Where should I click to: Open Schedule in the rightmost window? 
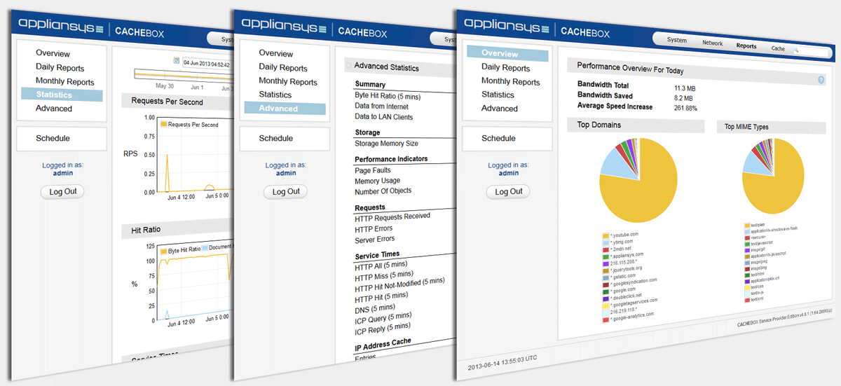498,138
